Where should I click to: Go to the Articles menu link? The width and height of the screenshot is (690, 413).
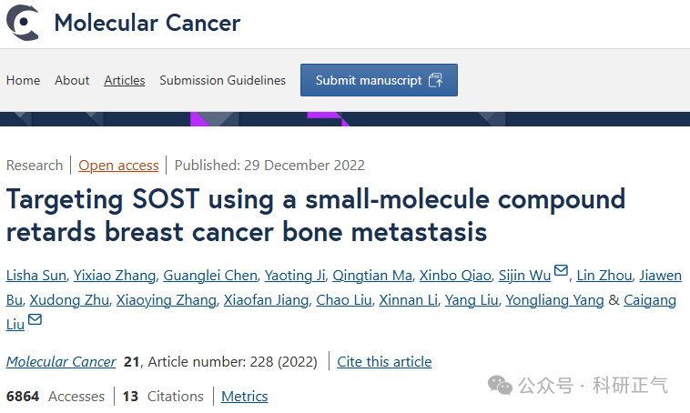[x=125, y=80]
